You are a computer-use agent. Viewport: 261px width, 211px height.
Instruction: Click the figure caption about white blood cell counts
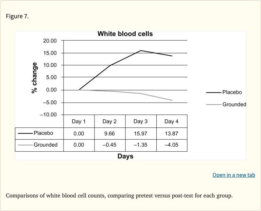pyautogui.click(x=119, y=196)
